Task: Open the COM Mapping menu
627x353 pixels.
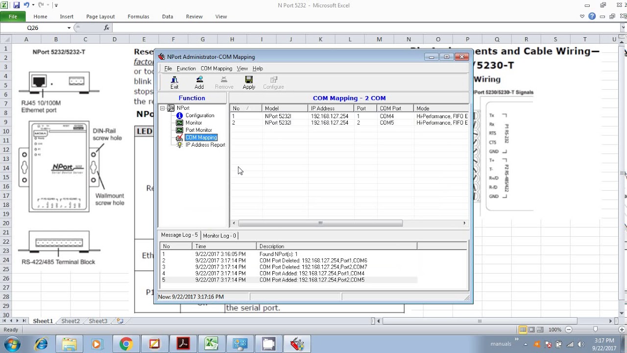Action: (x=216, y=69)
